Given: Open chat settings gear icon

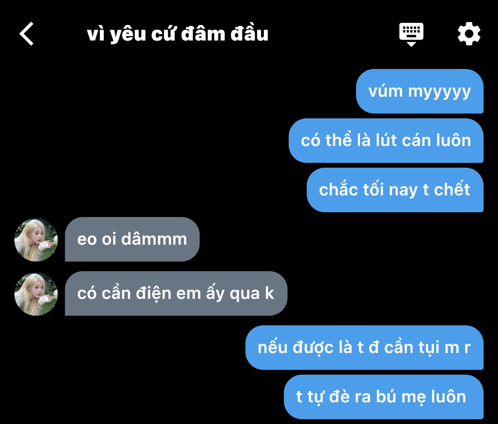Looking at the screenshot, I should coord(469,34).
